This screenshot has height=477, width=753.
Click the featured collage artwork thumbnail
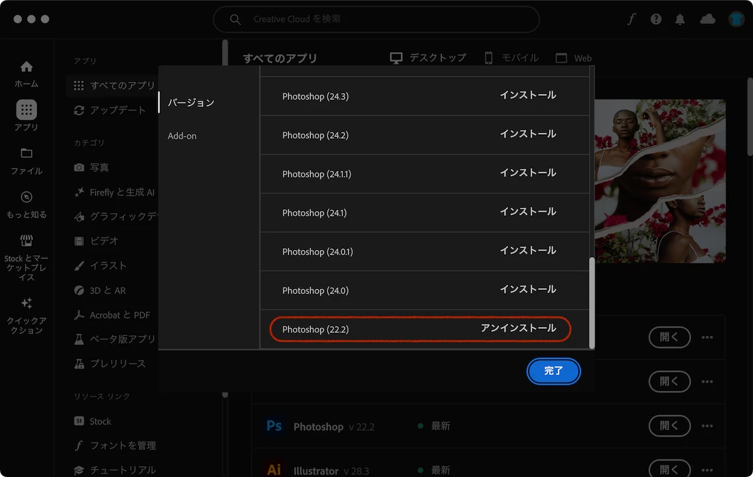click(x=660, y=181)
